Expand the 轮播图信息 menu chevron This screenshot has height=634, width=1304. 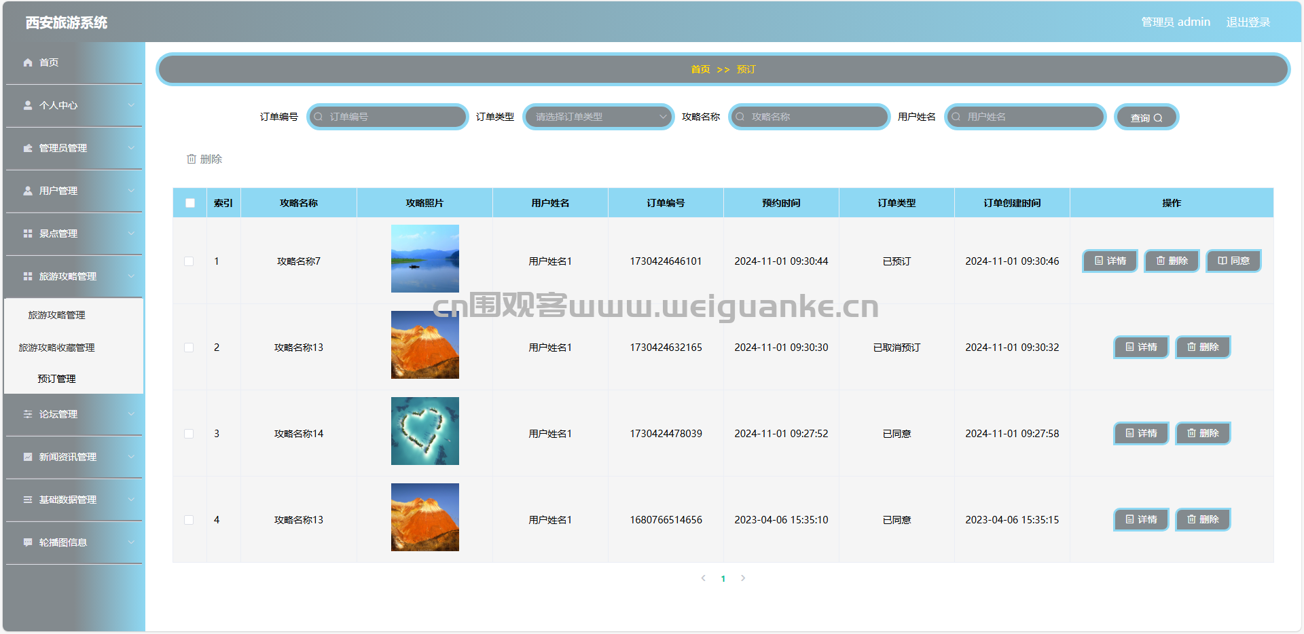coord(131,542)
